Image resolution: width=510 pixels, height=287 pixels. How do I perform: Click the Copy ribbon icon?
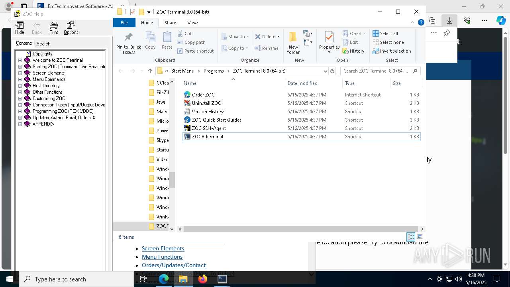(x=150, y=40)
